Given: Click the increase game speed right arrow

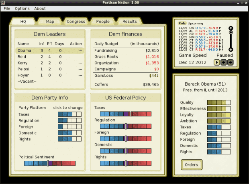Looking at the screenshot, I should pyautogui.click(x=231, y=62).
